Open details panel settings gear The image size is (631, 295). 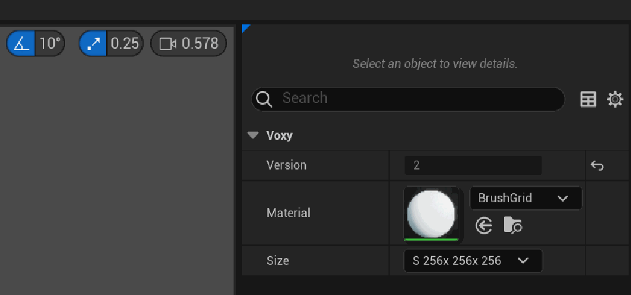pos(615,99)
